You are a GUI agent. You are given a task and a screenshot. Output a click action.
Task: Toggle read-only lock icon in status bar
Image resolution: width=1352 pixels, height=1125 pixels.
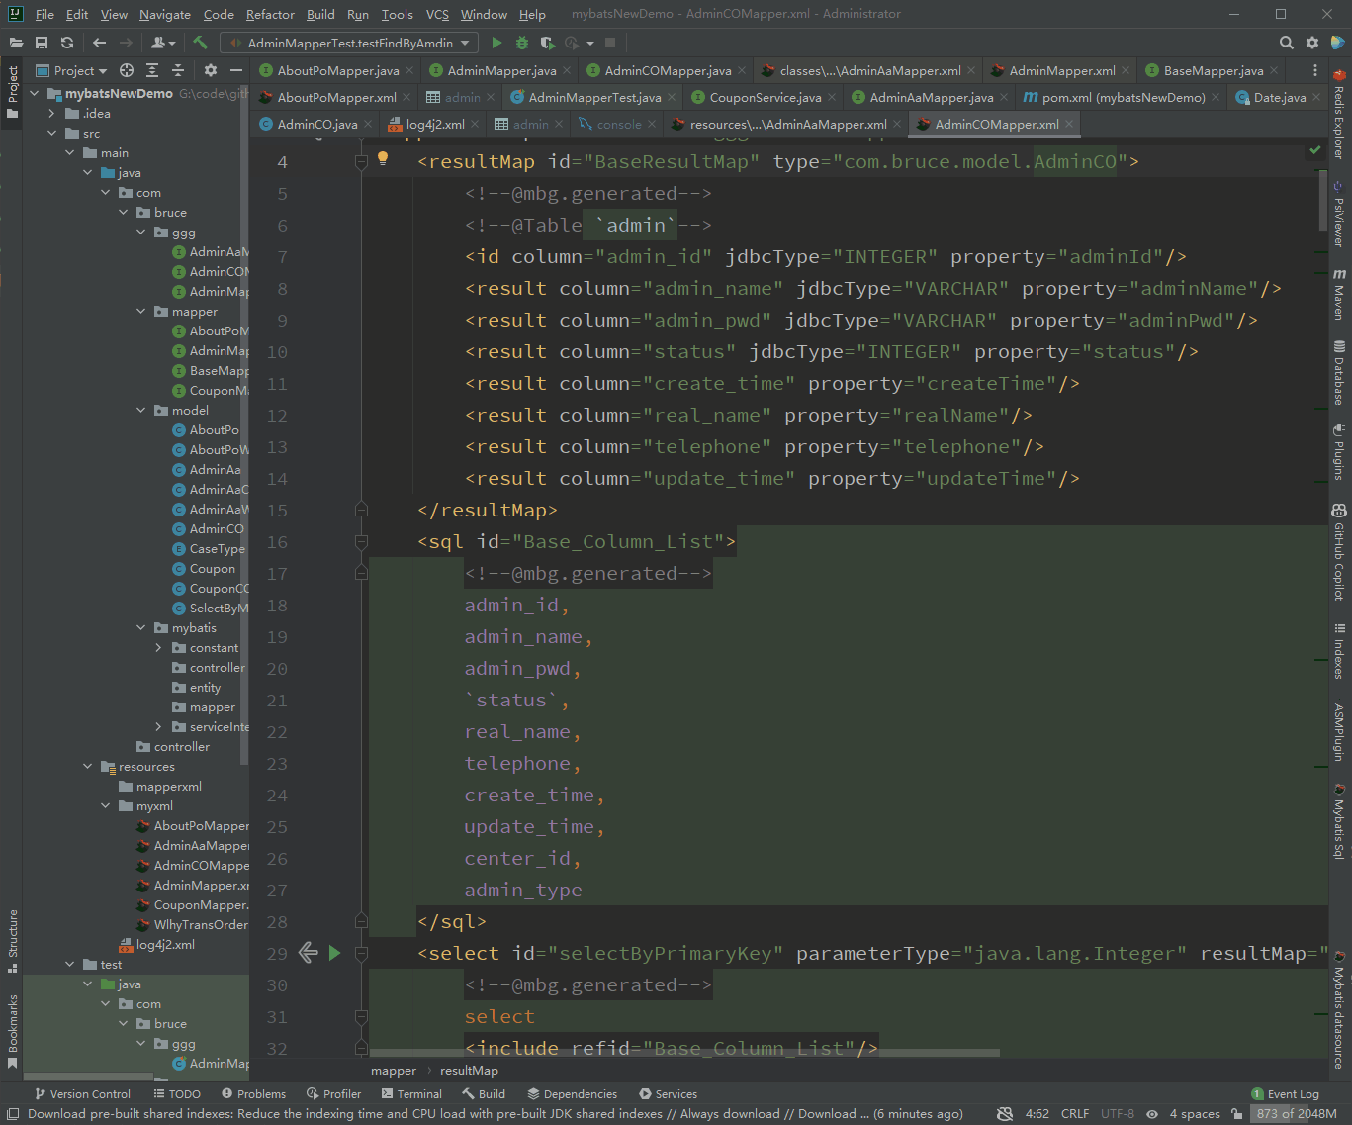pos(1236,1114)
